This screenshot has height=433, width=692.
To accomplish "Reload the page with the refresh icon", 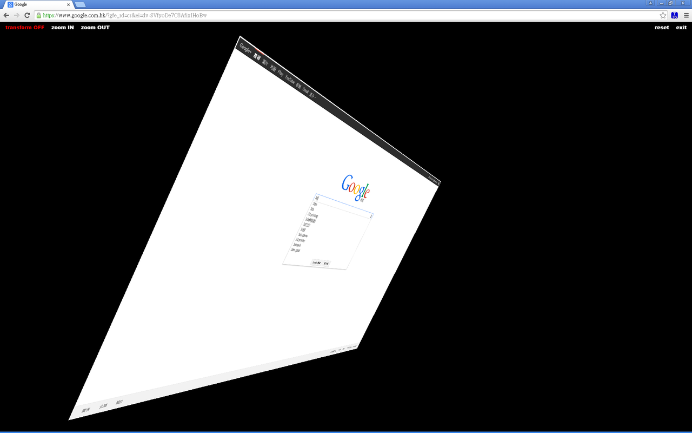I will pyautogui.click(x=27, y=15).
